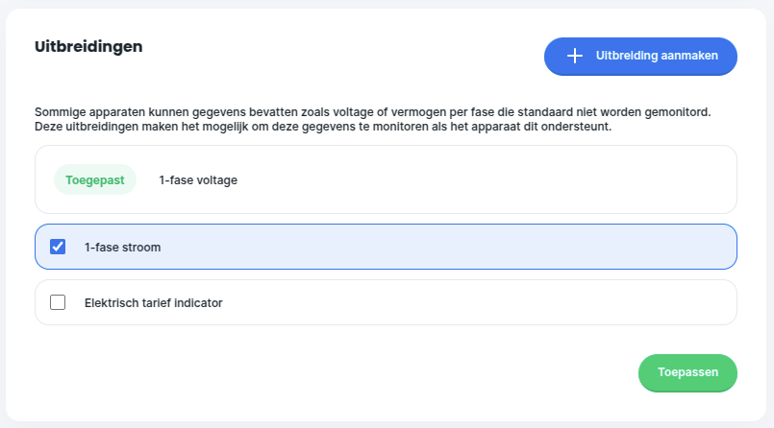Create a new extension via Uitbreiding aanmaken
This screenshot has width=774, height=428.
pos(640,57)
